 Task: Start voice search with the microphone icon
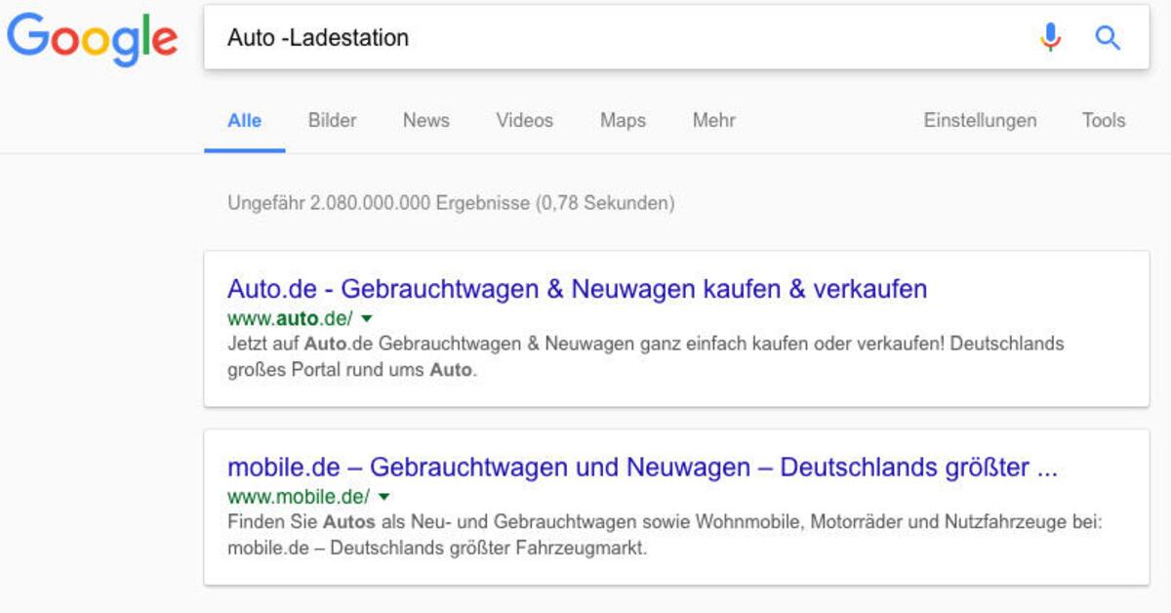(1050, 38)
